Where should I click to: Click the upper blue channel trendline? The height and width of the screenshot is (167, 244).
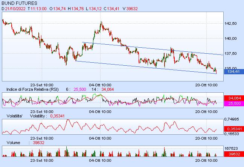152,48
